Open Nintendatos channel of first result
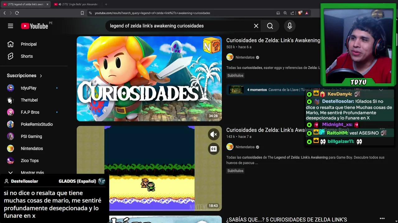Viewport: 398px width, 223px height. click(245, 57)
